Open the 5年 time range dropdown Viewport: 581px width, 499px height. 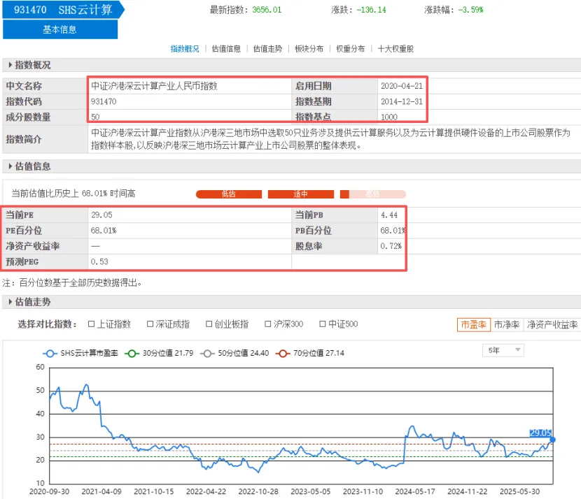(x=503, y=350)
